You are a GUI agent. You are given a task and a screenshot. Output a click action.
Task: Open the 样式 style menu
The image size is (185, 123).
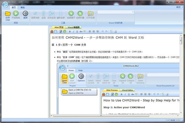tap(179, 7)
